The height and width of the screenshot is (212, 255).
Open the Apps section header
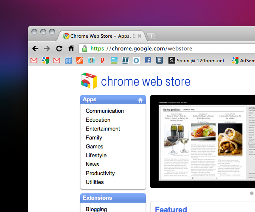tap(113, 100)
